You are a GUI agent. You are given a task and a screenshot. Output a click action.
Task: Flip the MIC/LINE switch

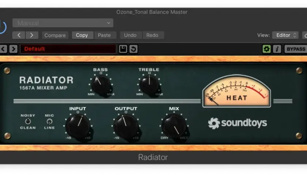49,122
